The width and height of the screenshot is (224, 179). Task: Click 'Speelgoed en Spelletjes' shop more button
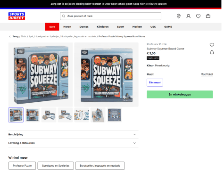56,166
